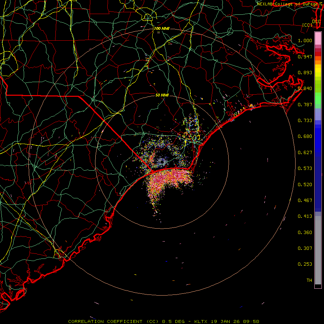
Task: Click the TH threshold label in legend
Action: (x=309, y=280)
